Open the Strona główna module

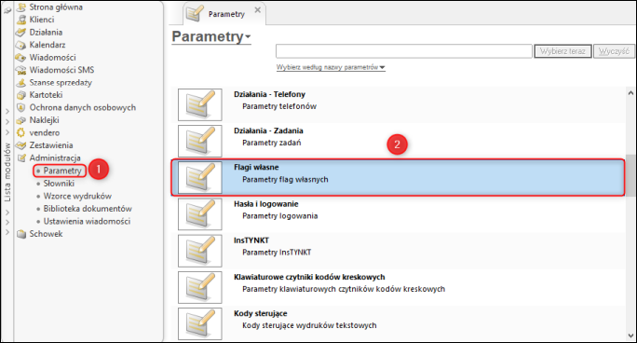(x=56, y=7)
